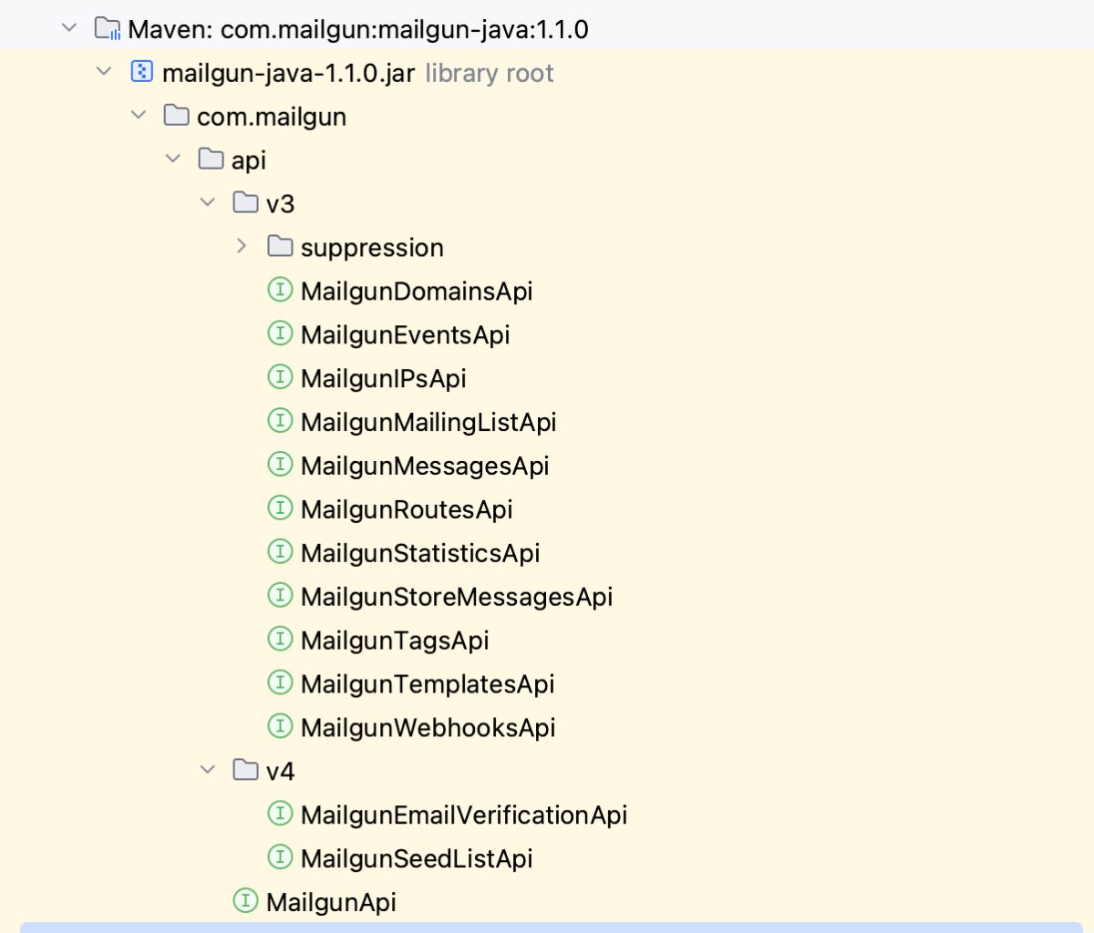
Task: Open MailgunStatisticsApi interface
Action: pos(420,554)
